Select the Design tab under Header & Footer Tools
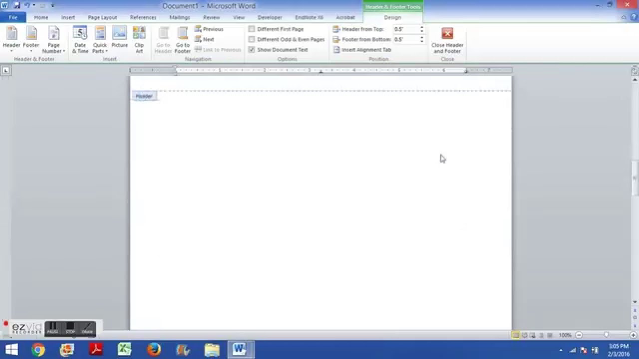The height and width of the screenshot is (359, 639). 393,17
